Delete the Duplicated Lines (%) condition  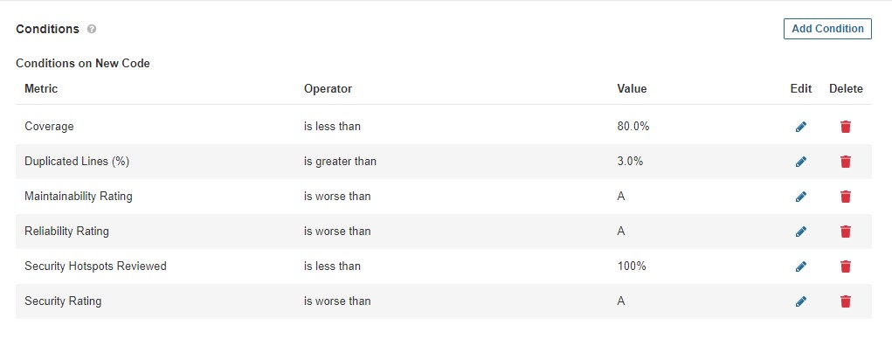click(846, 162)
